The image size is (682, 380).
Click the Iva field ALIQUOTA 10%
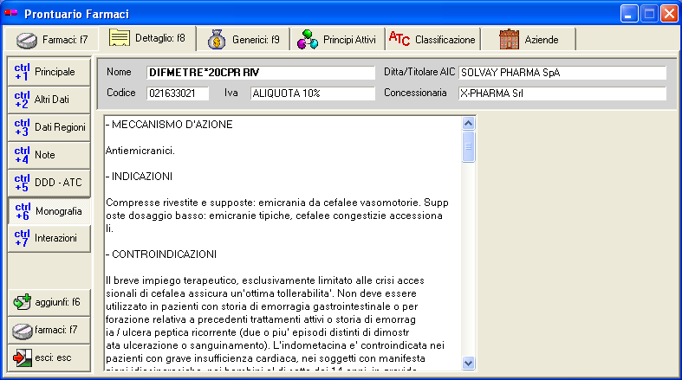(312, 93)
